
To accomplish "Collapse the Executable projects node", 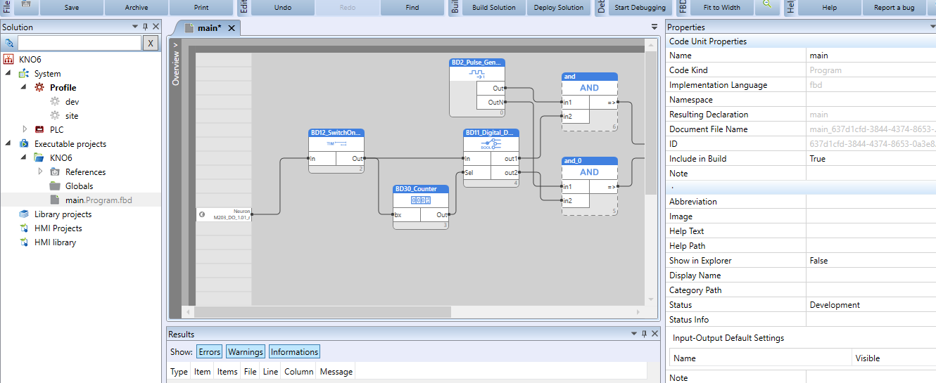I will coord(9,143).
